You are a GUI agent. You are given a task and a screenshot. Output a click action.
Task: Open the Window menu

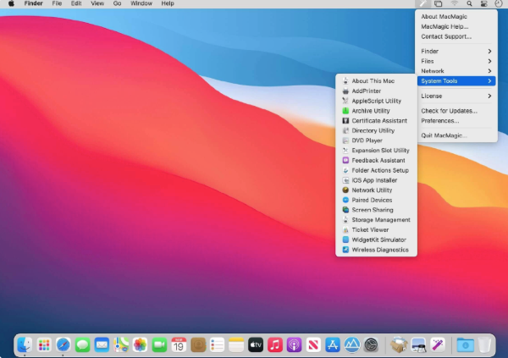tap(141, 3)
